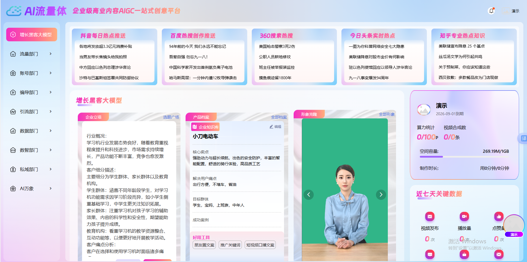Viewport: 527px width, 262px height.
Task: Click the 播放量 camera icon
Action: [x=464, y=216]
